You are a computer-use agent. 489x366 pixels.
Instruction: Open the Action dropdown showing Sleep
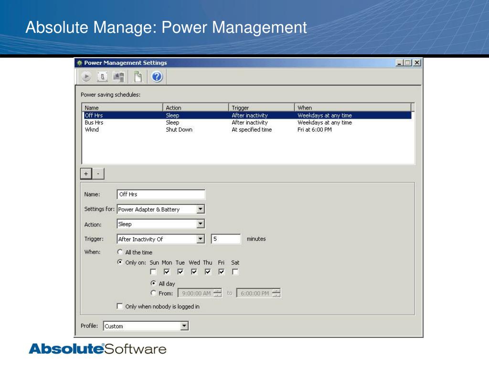[161, 224]
